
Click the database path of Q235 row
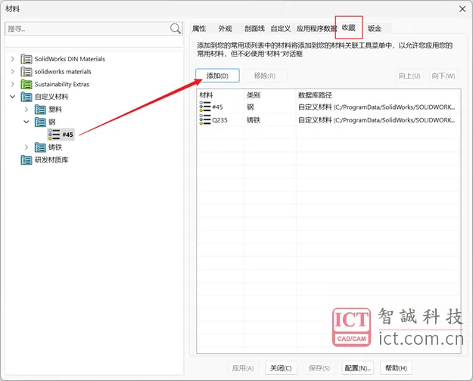point(376,119)
